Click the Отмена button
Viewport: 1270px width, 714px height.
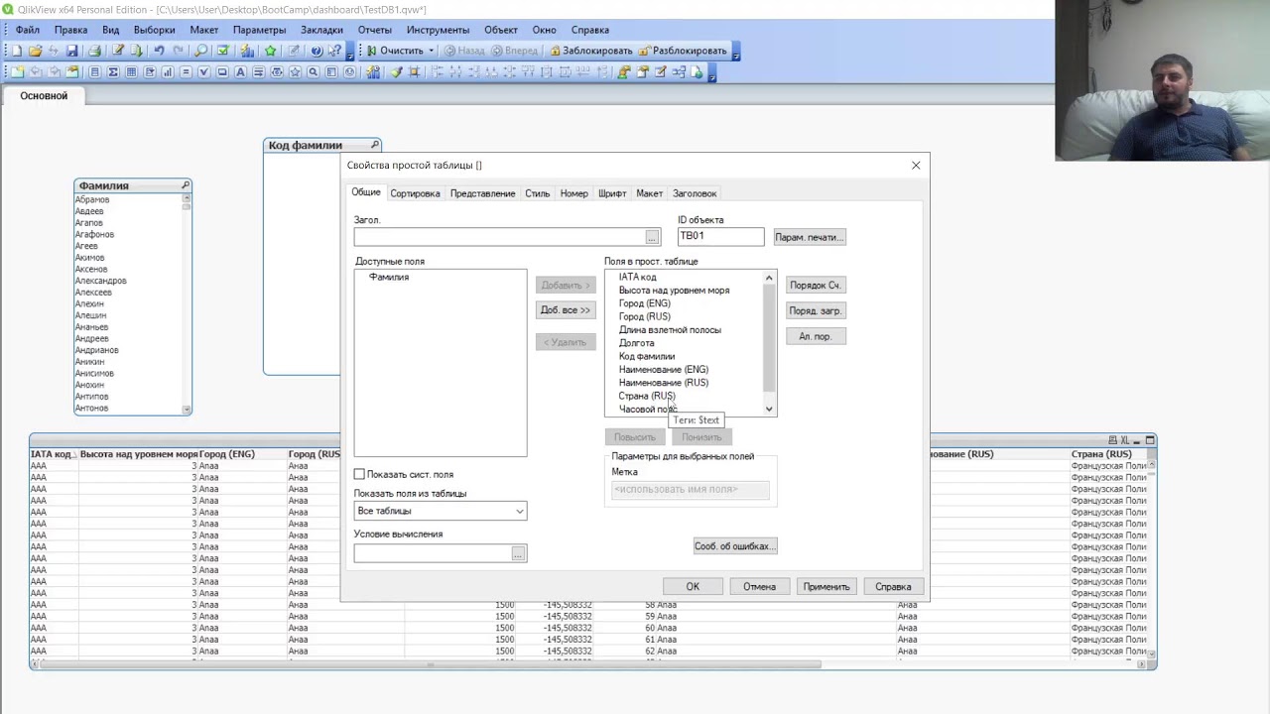coord(759,586)
